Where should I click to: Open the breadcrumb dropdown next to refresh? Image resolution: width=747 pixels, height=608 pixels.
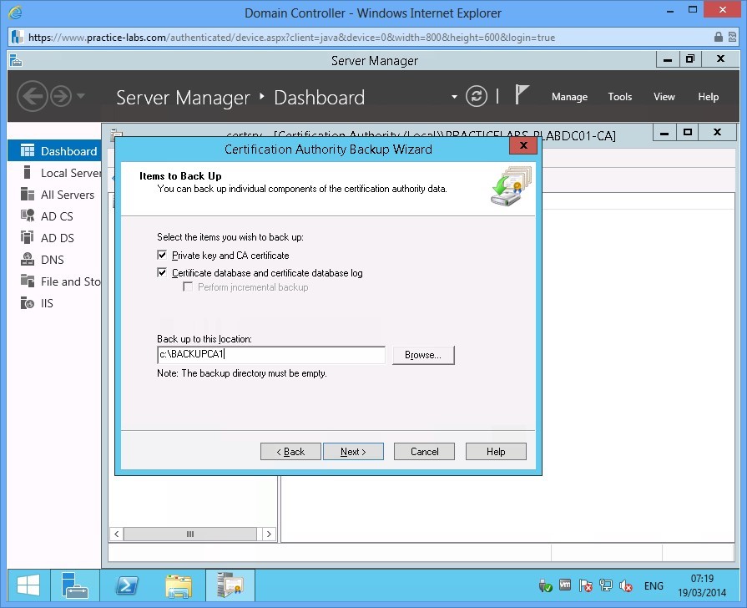pyautogui.click(x=454, y=97)
